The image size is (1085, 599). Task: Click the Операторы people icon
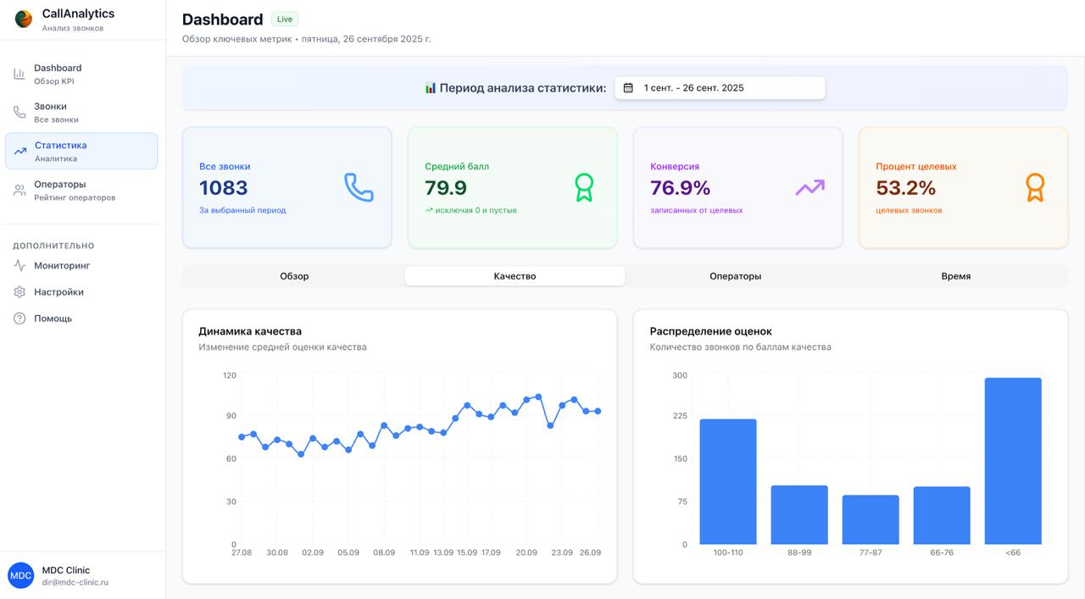(x=19, y=191)
